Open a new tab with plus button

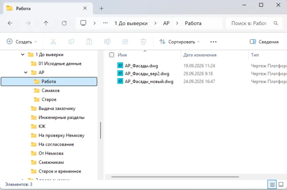point(101,9)
